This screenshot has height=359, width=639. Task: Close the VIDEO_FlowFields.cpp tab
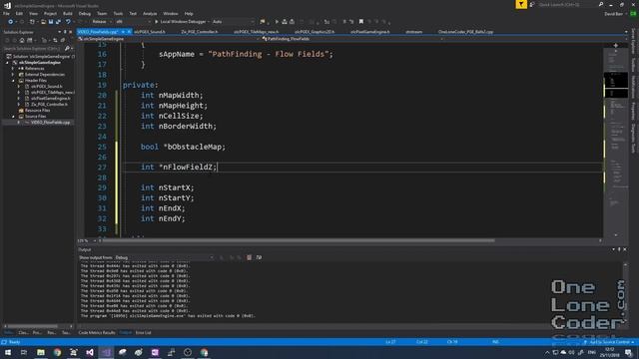(129, 31)
